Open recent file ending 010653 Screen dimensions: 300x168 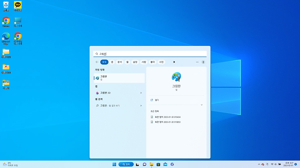pyautogui.click(x=166, y=122)
